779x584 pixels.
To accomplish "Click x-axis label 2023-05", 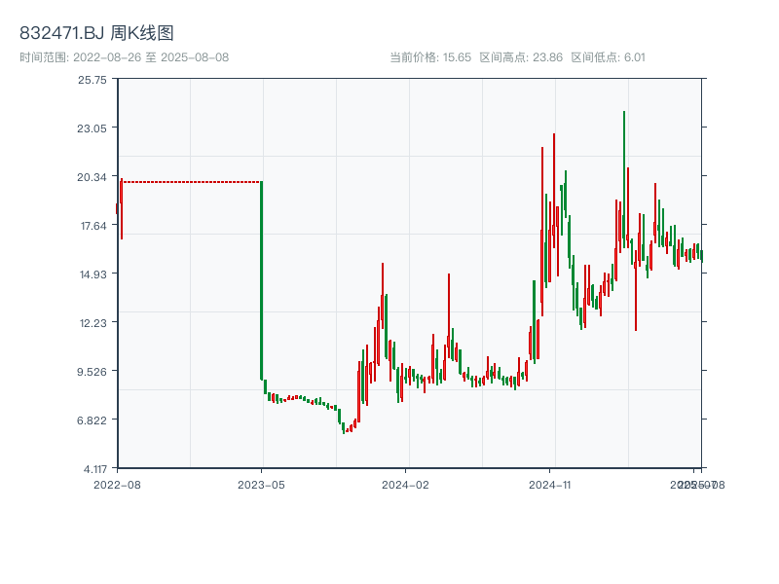I will tap(261, 485).
